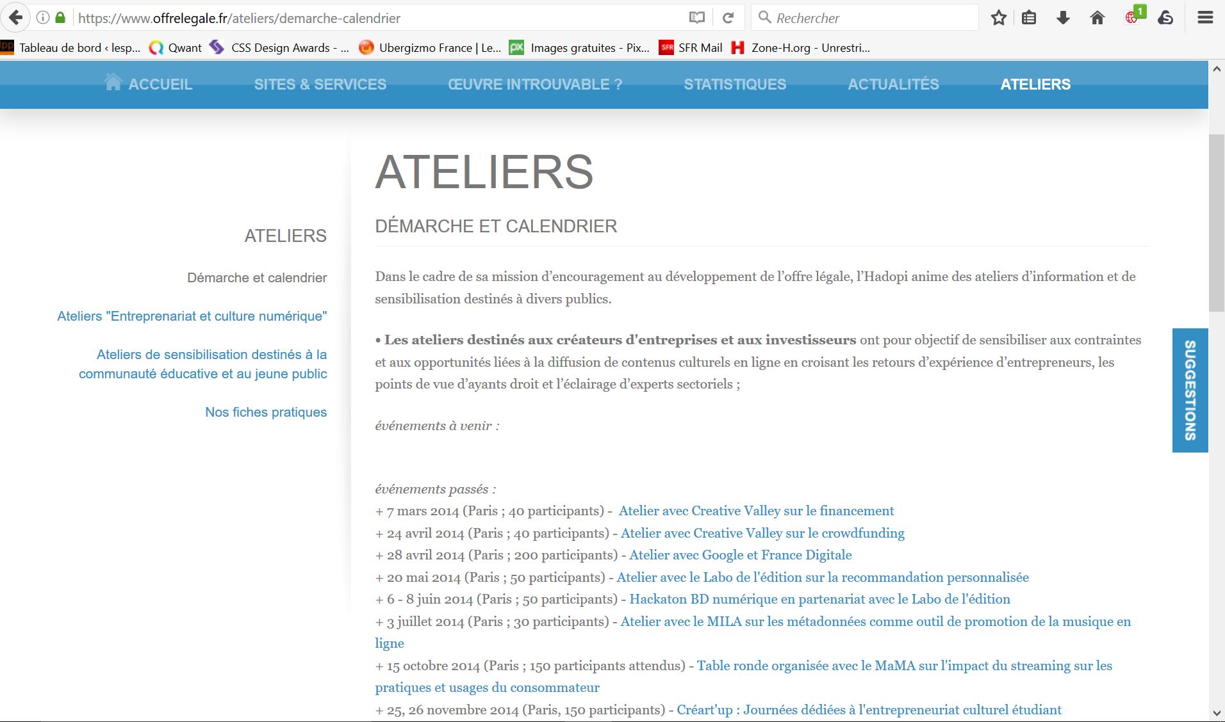Open the CSS Design Awards bookmark
The height and width of the screenshot is (722, 1225).
click(x=279, y=47)
